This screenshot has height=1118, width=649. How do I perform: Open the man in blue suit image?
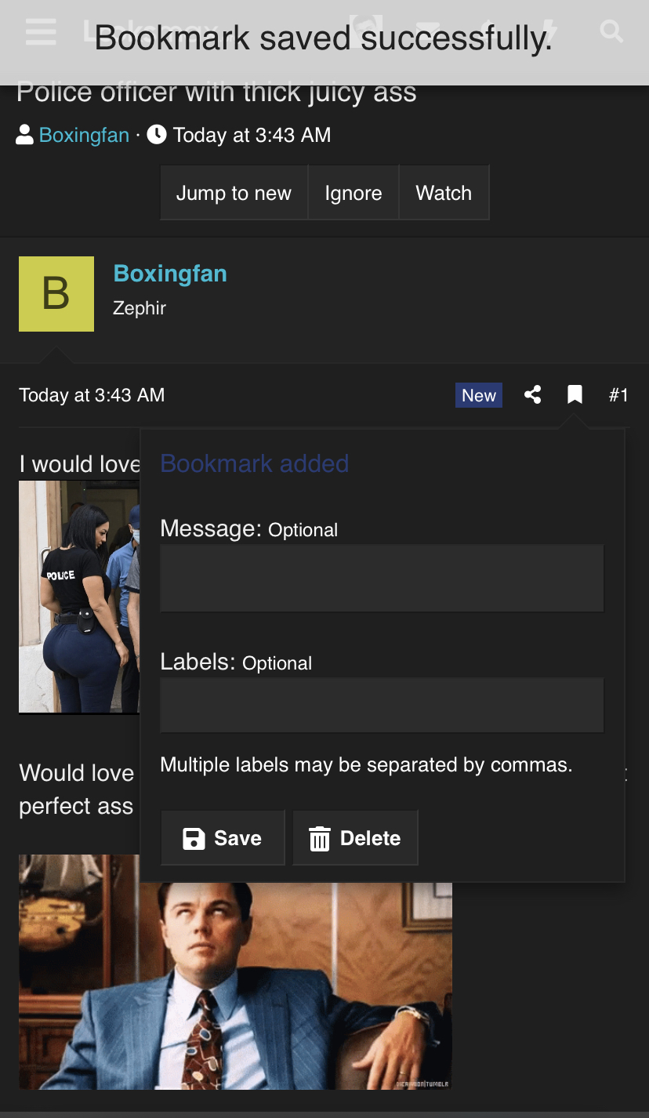(235, 971)
